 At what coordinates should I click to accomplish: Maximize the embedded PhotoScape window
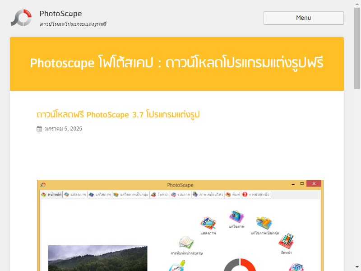(302, 183)
